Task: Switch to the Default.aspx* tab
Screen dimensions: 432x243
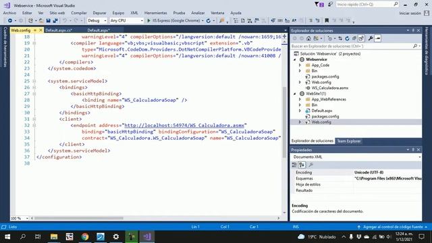Action: coord(99,30)
